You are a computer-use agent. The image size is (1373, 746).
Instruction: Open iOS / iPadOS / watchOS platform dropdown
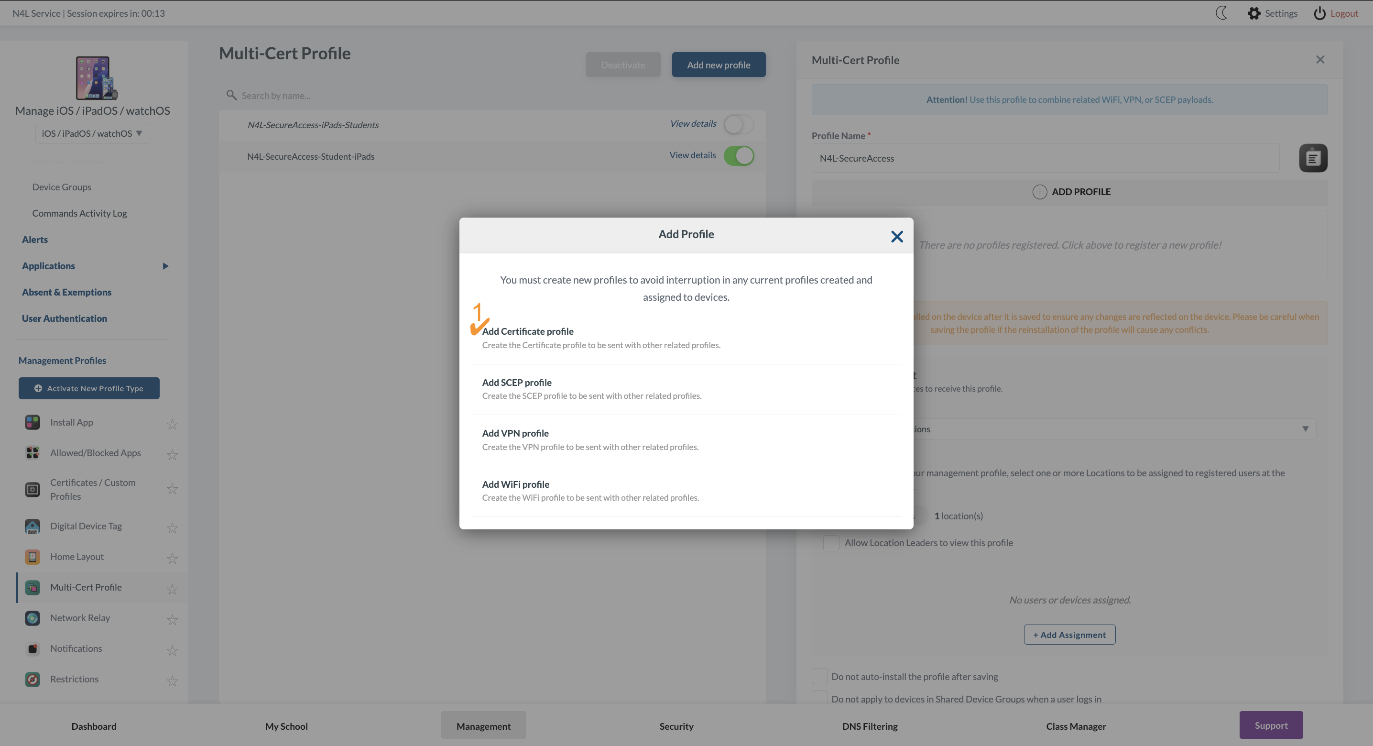[92, 133]
